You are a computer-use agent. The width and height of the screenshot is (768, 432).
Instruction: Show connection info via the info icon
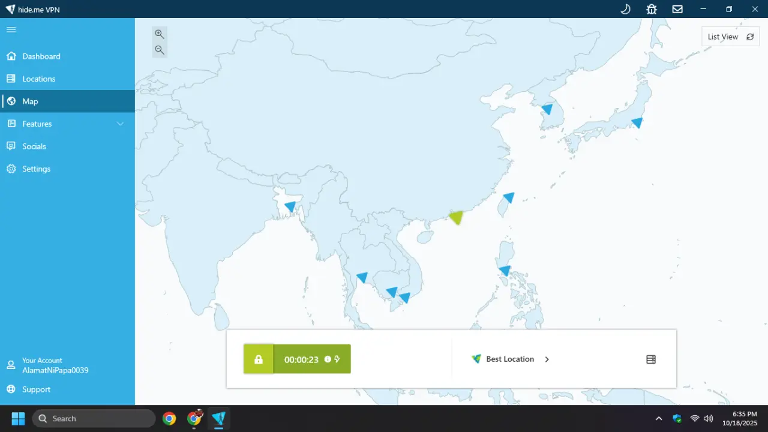click(x=328, y=359)
